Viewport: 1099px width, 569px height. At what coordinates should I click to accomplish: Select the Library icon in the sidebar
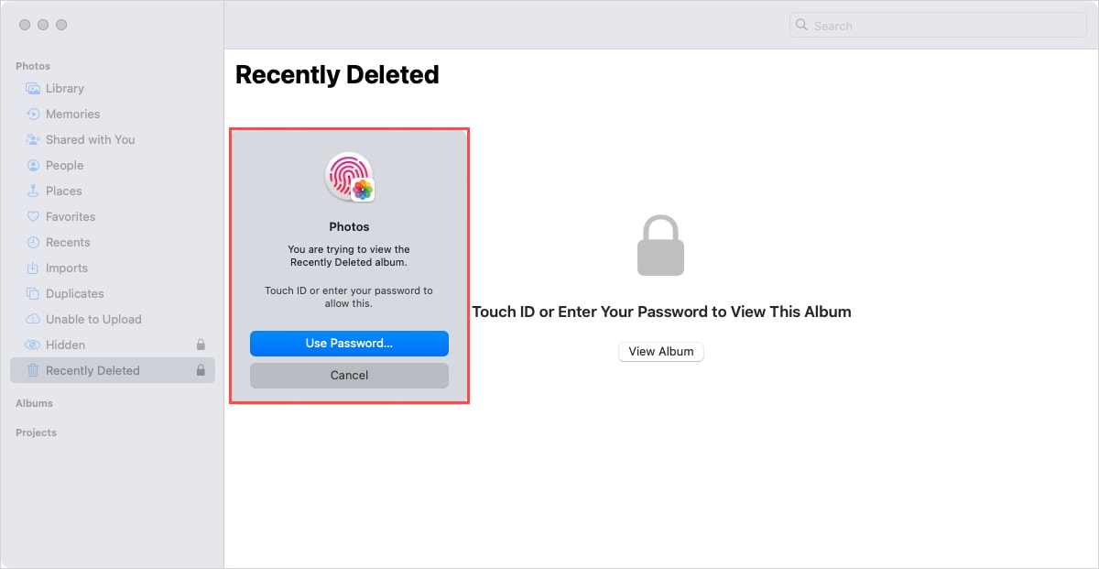click(x=31, y=88)
